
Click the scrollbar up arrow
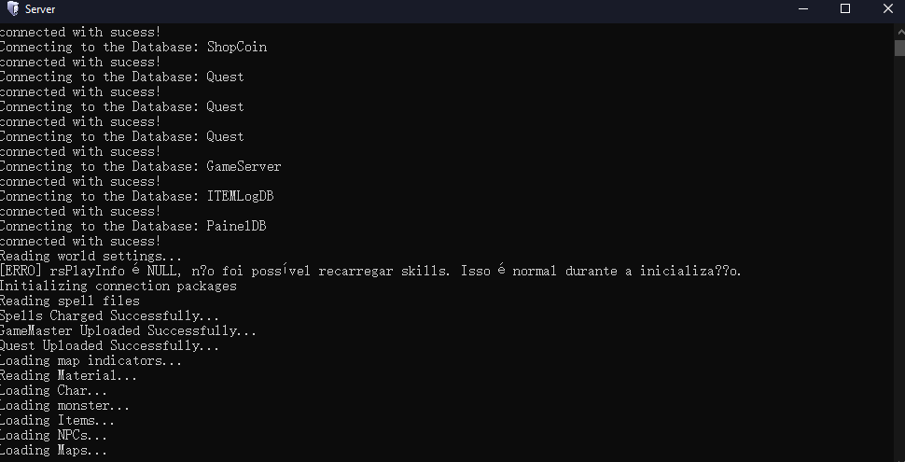[899, 30]
